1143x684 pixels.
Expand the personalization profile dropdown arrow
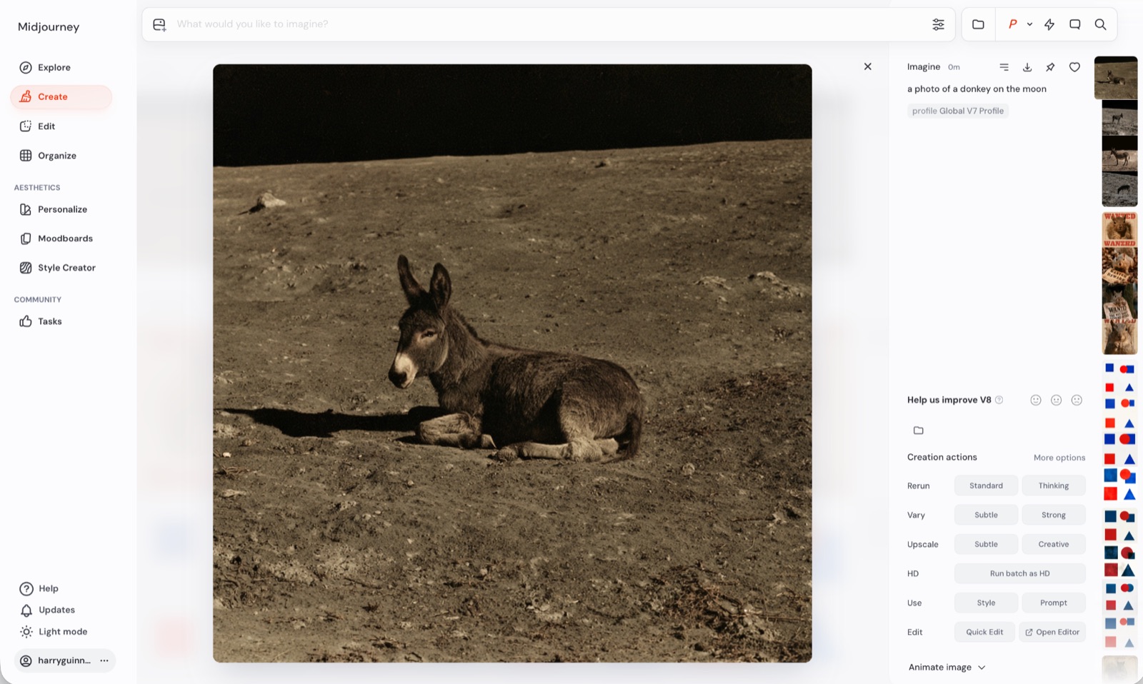click(1029, 24)
